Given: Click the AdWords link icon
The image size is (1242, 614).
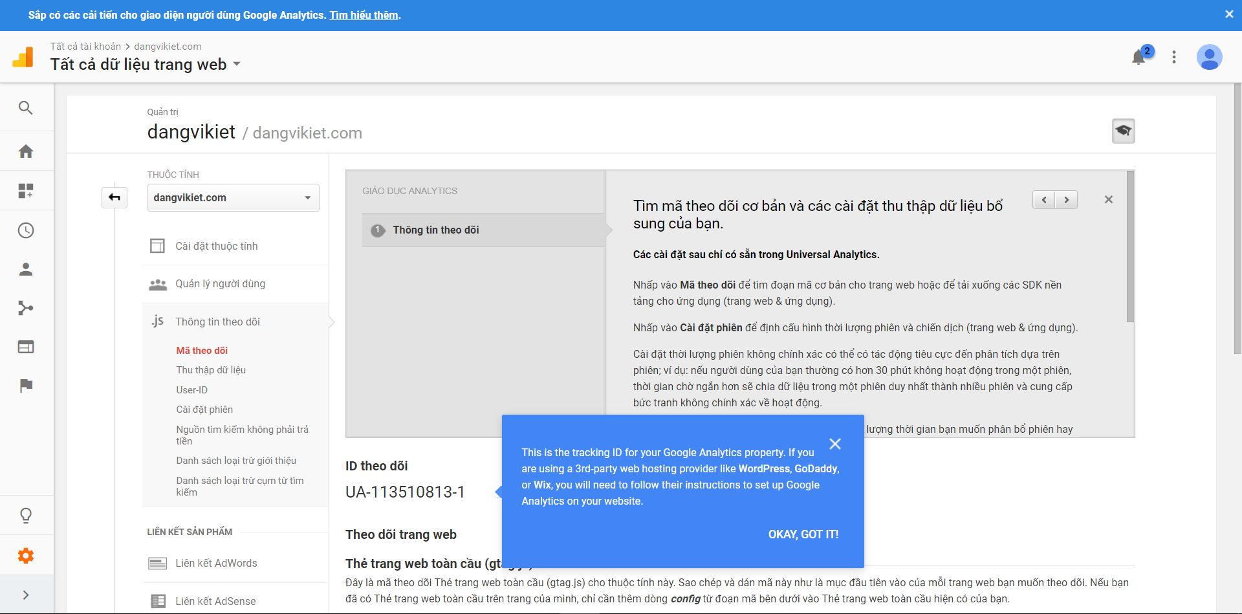Looking at the screenshot, I should pos(158,563).
